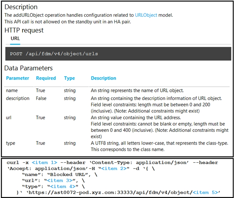Click the Data Parameters heading
The height and width of the screenshot is (198, 235).
point(28,68)
